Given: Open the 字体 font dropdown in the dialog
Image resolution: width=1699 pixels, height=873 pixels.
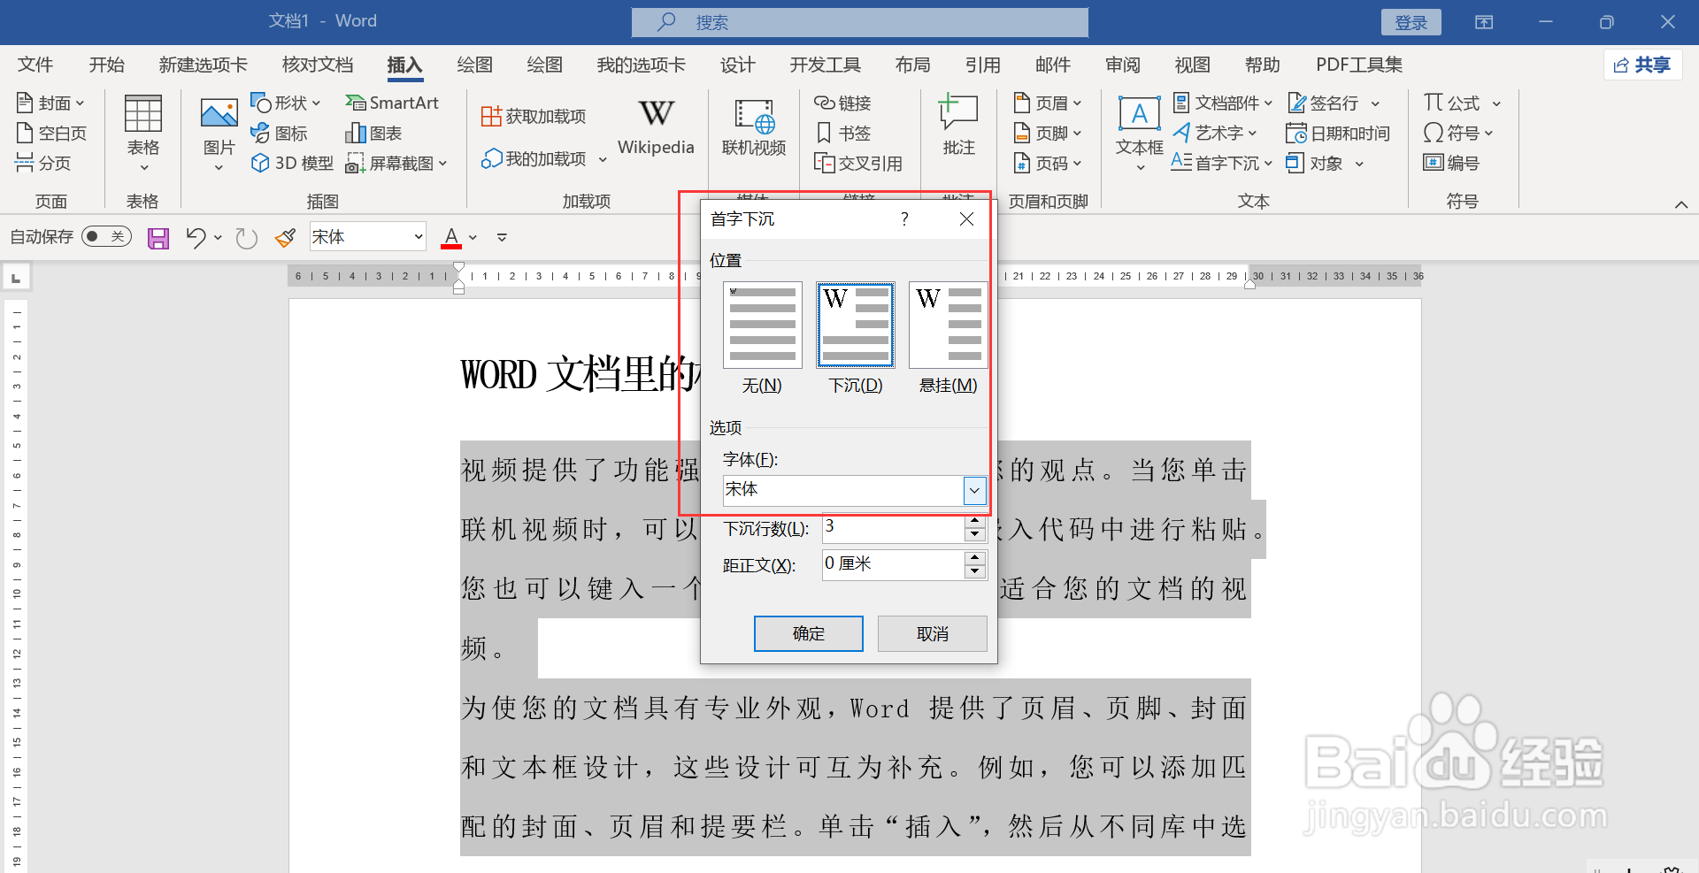Looking at the screenshot, I should [974, 491].
